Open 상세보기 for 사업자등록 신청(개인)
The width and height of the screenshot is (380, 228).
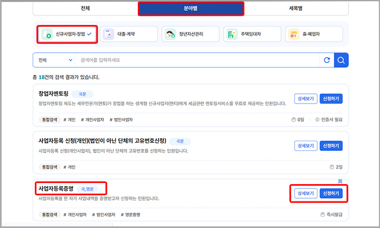(306, 145)
